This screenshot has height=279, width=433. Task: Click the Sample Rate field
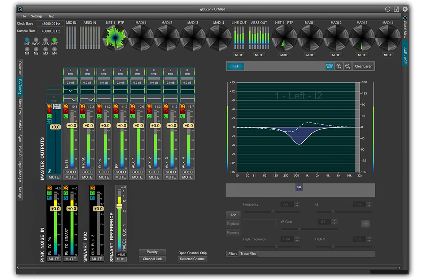(51, 31)
